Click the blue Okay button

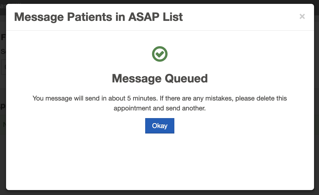[159, 126]
